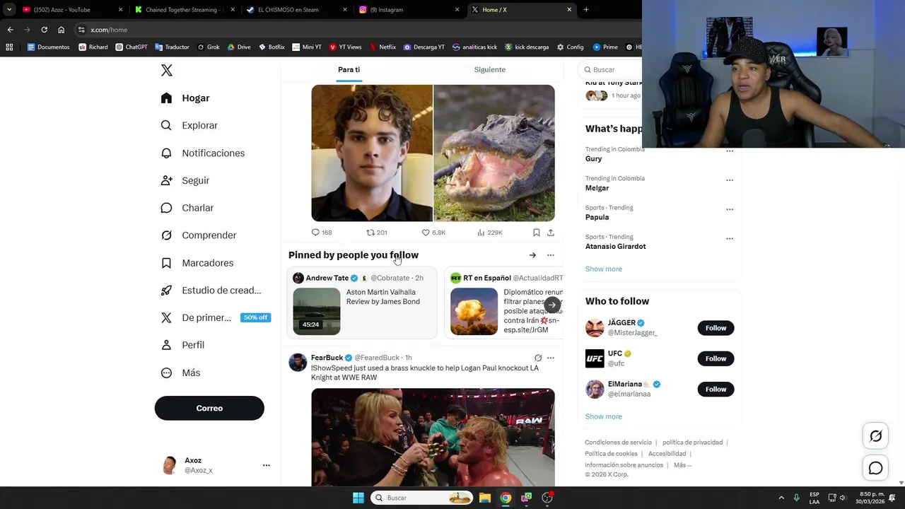This screenshot has height=509, width=905.
Task: Open Perfil in sidebar
Action: point(183,345)
